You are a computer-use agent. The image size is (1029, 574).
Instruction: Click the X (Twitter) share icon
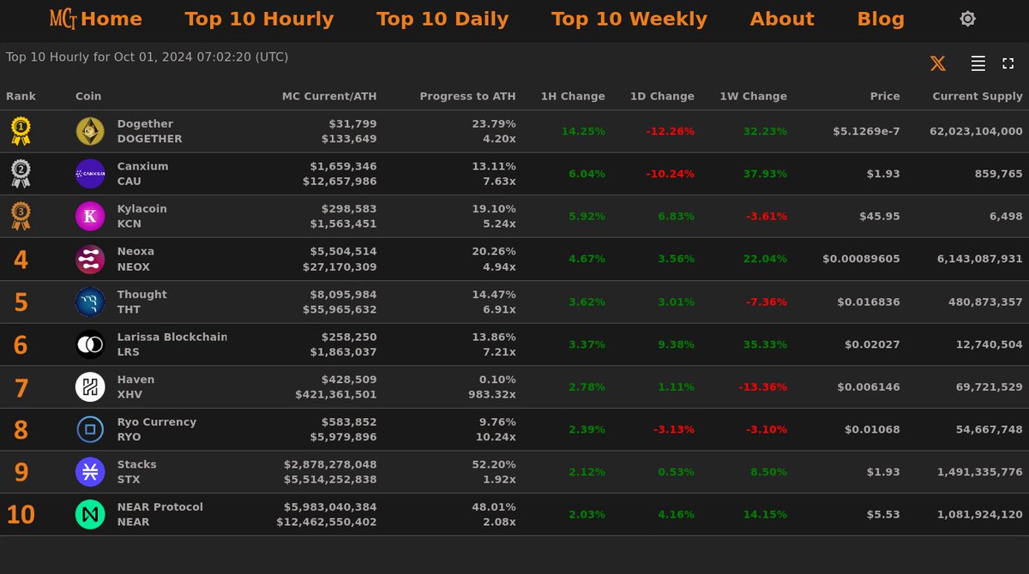point(938,63)
